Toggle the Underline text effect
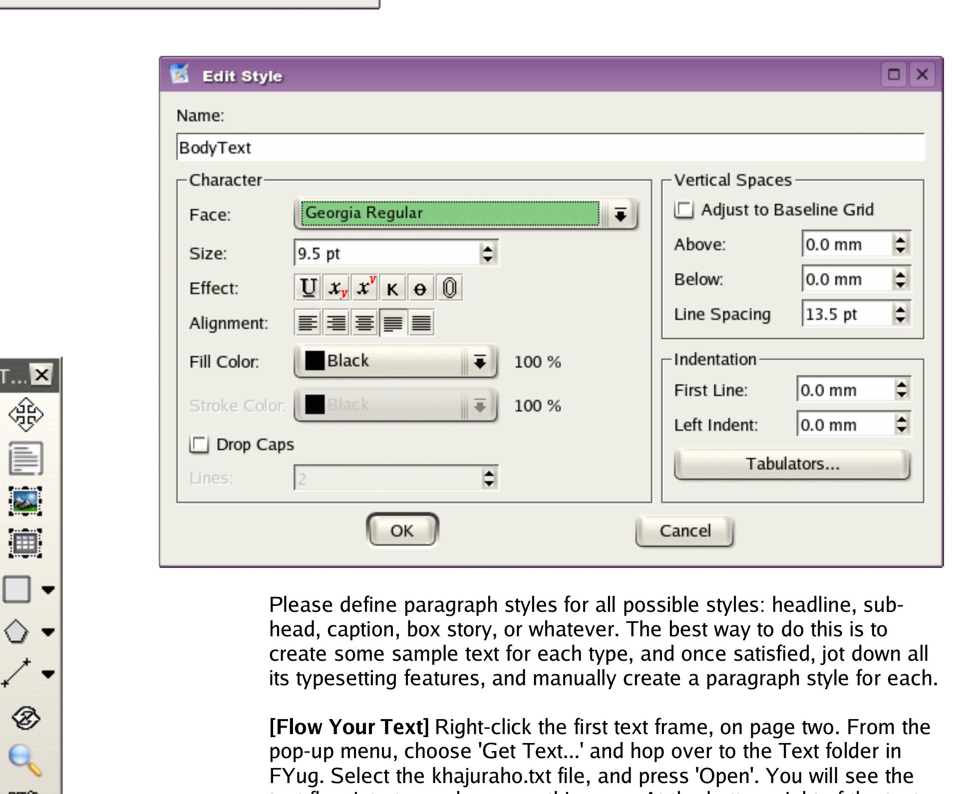 point(308,288)
